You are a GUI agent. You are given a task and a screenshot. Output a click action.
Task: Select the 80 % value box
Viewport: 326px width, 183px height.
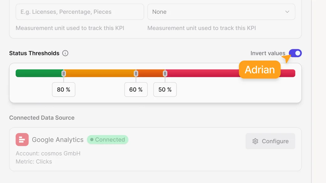click(x=64, y=90)
